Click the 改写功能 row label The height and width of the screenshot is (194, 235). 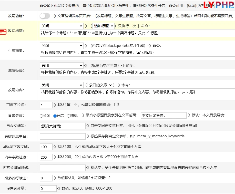(x=16, y=16)
